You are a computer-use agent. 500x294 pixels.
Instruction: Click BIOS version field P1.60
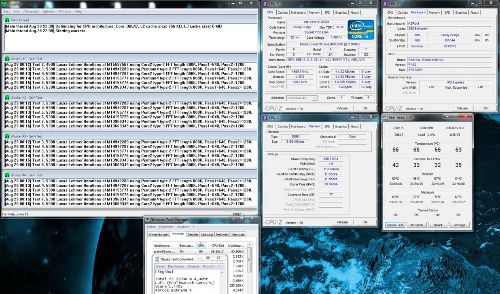click(x=450, y=65)
